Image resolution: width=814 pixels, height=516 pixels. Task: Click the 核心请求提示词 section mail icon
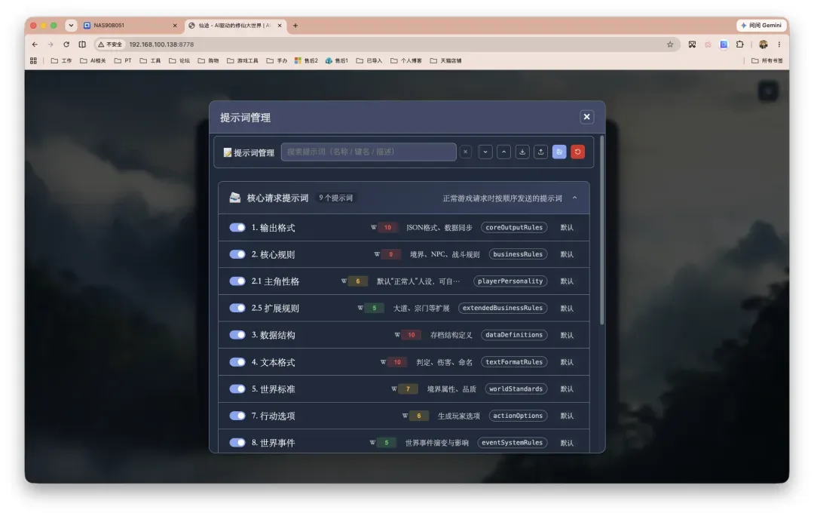click(x=235, y=198)
